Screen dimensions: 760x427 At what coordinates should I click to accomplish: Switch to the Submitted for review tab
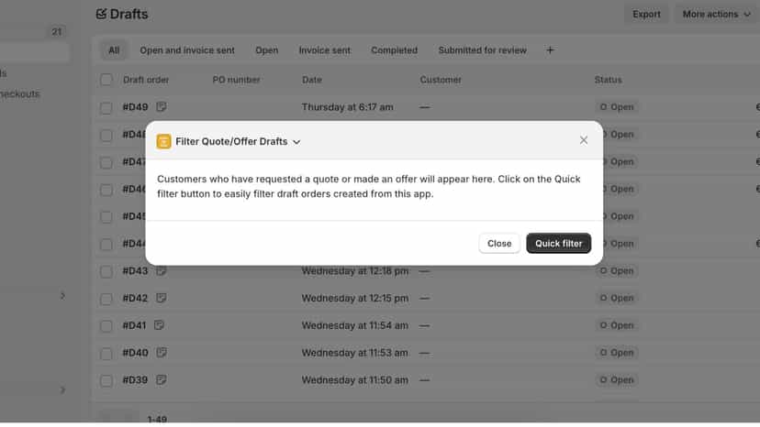[482, 50]
